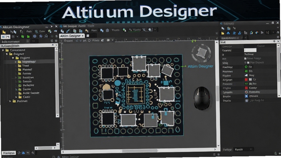
Task: Click the Fastenor value in property panel
Action: 249,54
